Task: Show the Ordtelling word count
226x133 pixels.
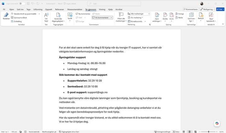Action: pyautogui.click(x=16, y=21)
